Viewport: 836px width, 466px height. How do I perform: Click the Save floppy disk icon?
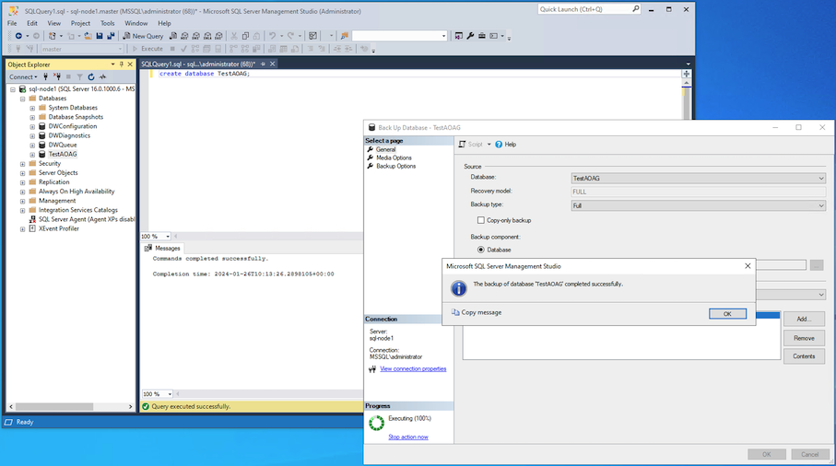(100, 36)
